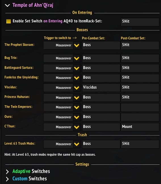Toggle Enable Set Switch on Entering AQ40 checkbox
Image resolution: width=161 pixels, height=184 pixels.
pos(9,21)
